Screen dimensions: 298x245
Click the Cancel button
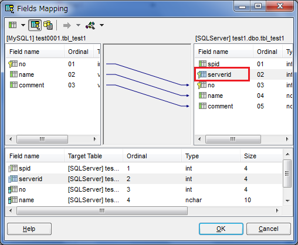pyautogui.click(x=269, y=229)
